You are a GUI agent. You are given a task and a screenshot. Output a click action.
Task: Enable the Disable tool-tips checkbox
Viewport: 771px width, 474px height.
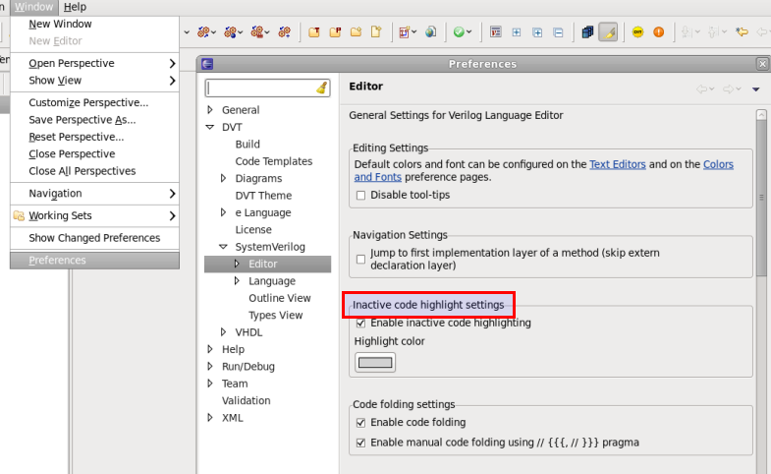(x=360, y=195)
